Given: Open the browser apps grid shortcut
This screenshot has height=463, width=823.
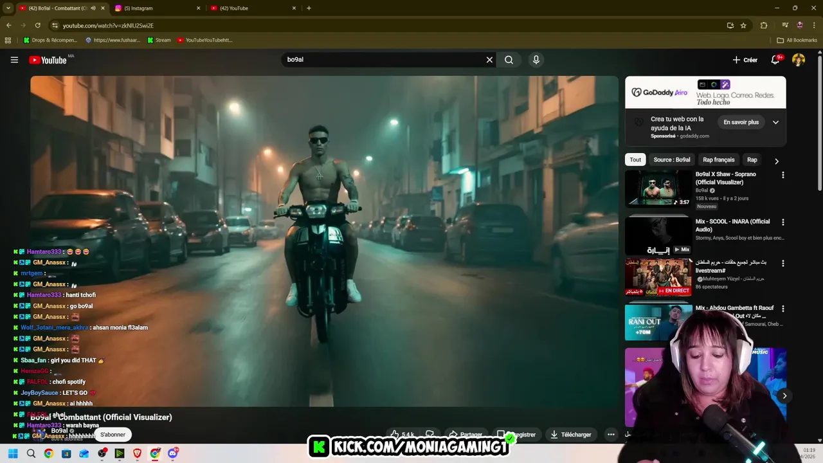Looking at the screenshot, I should coord(8,40).
